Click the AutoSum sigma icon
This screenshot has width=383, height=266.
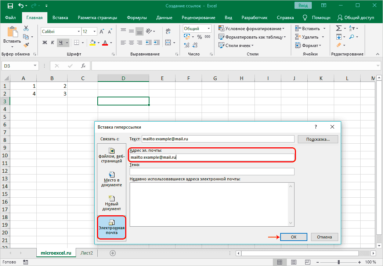coord(339,28)
